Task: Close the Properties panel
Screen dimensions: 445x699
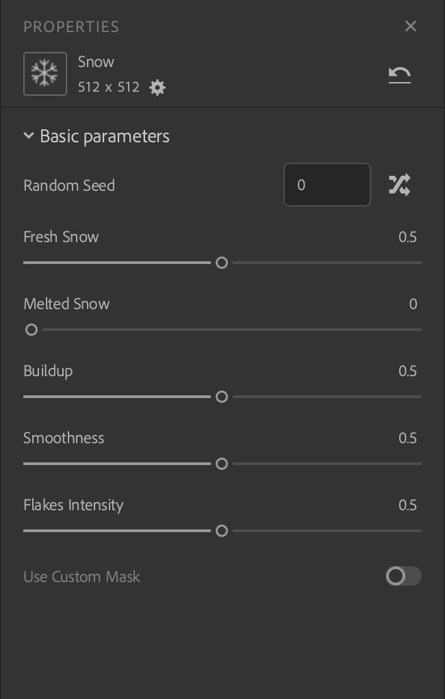Action: click(411, 26)
